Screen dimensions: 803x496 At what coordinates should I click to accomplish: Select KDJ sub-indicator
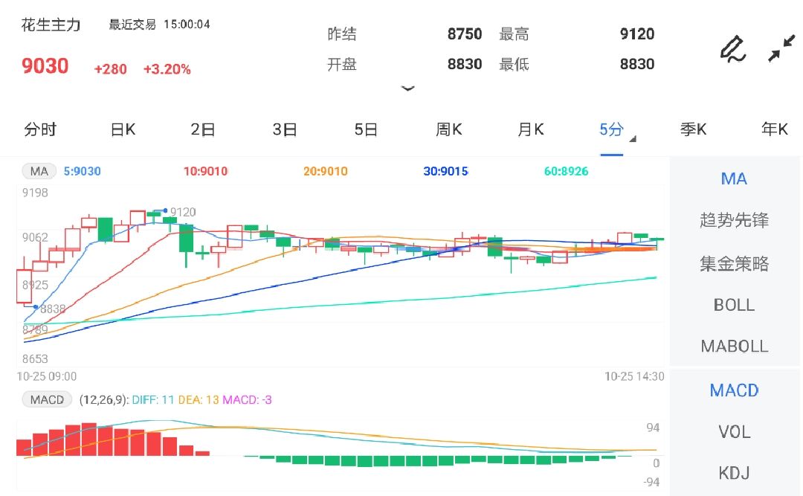tap(734, 472)
